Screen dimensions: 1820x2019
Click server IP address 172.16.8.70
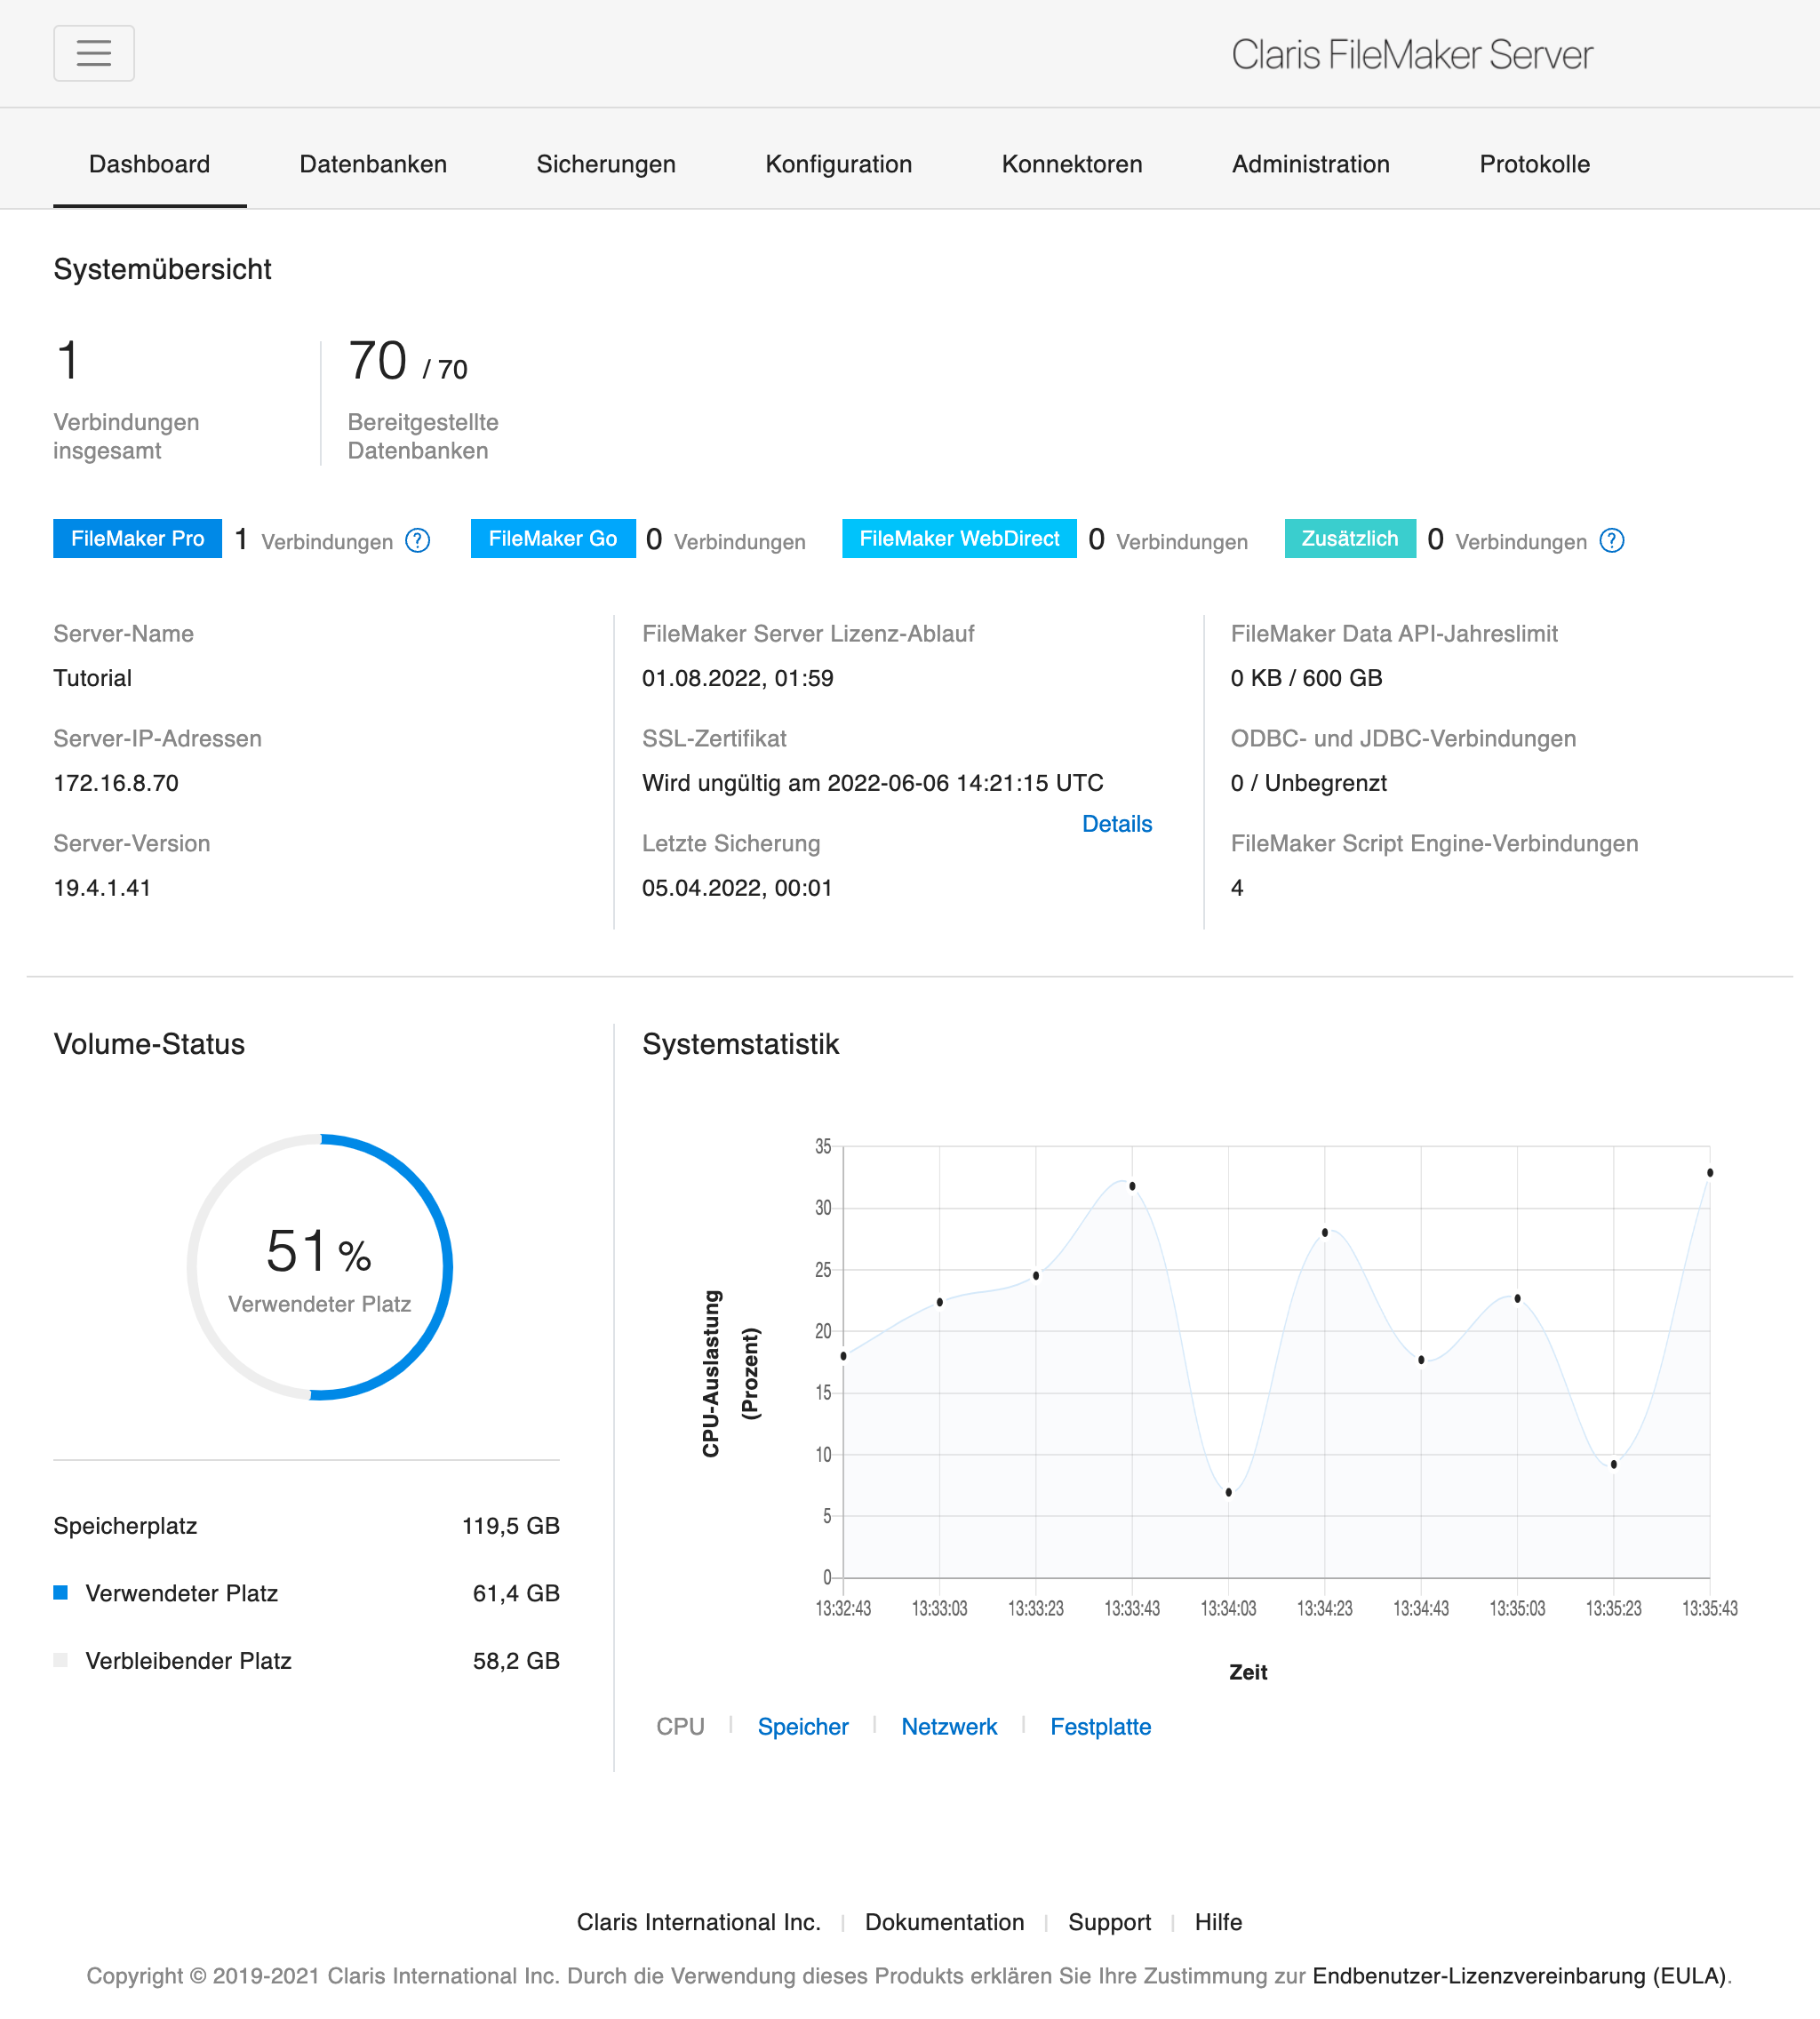[x=116, y=783]
